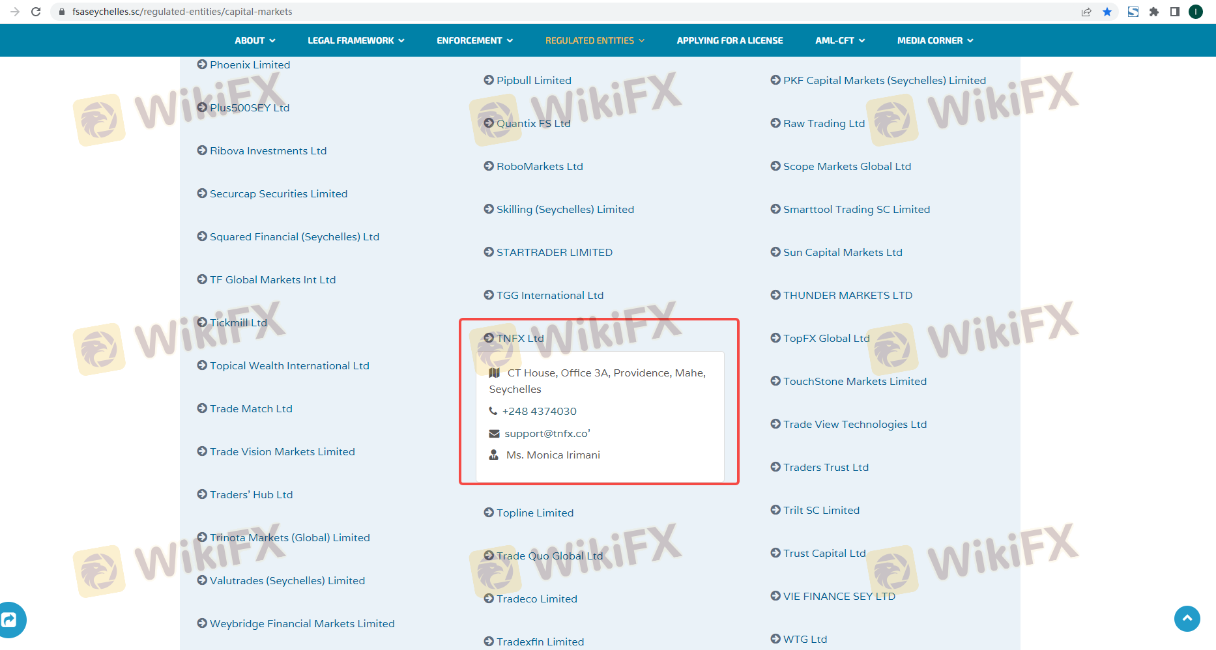Open the browser extensions puzzle icon
The width and height of the screenshot is (1216, 650).
coord(1154,12)
